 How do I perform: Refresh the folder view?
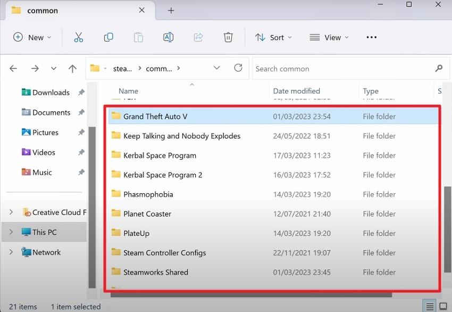pos(238,68)
